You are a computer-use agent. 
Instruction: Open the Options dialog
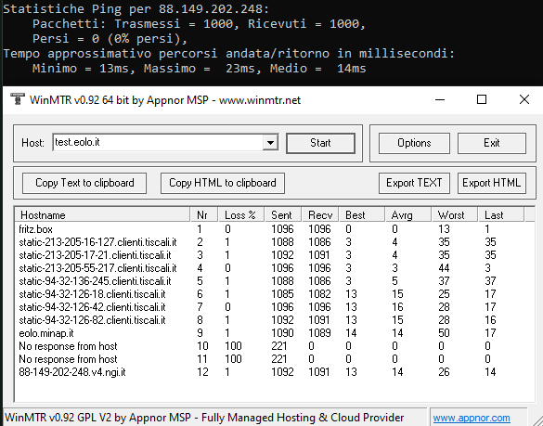[x=414, y=143]
